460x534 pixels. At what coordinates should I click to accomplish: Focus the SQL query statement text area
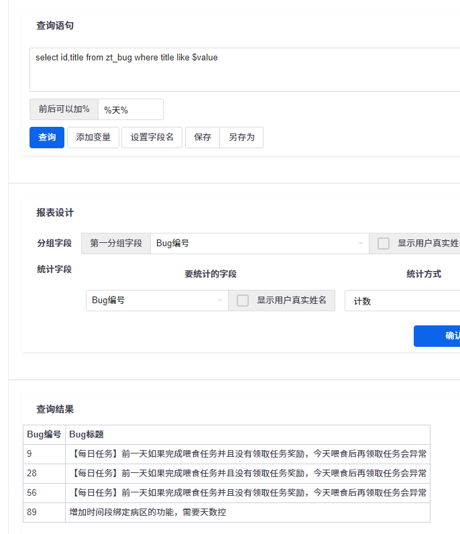[x=245, y=70]
